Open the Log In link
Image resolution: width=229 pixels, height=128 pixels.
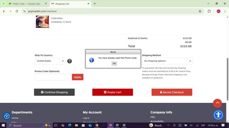tap(86, 118)
